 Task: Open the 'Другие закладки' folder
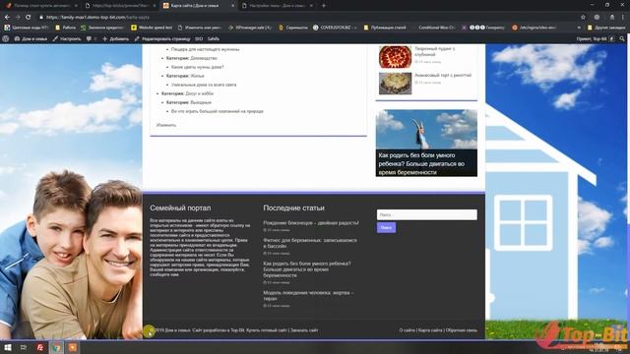click(606, 28)
